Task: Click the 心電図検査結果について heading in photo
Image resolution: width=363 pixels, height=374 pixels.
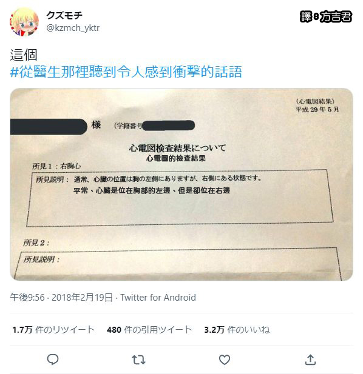Action: 177,148
